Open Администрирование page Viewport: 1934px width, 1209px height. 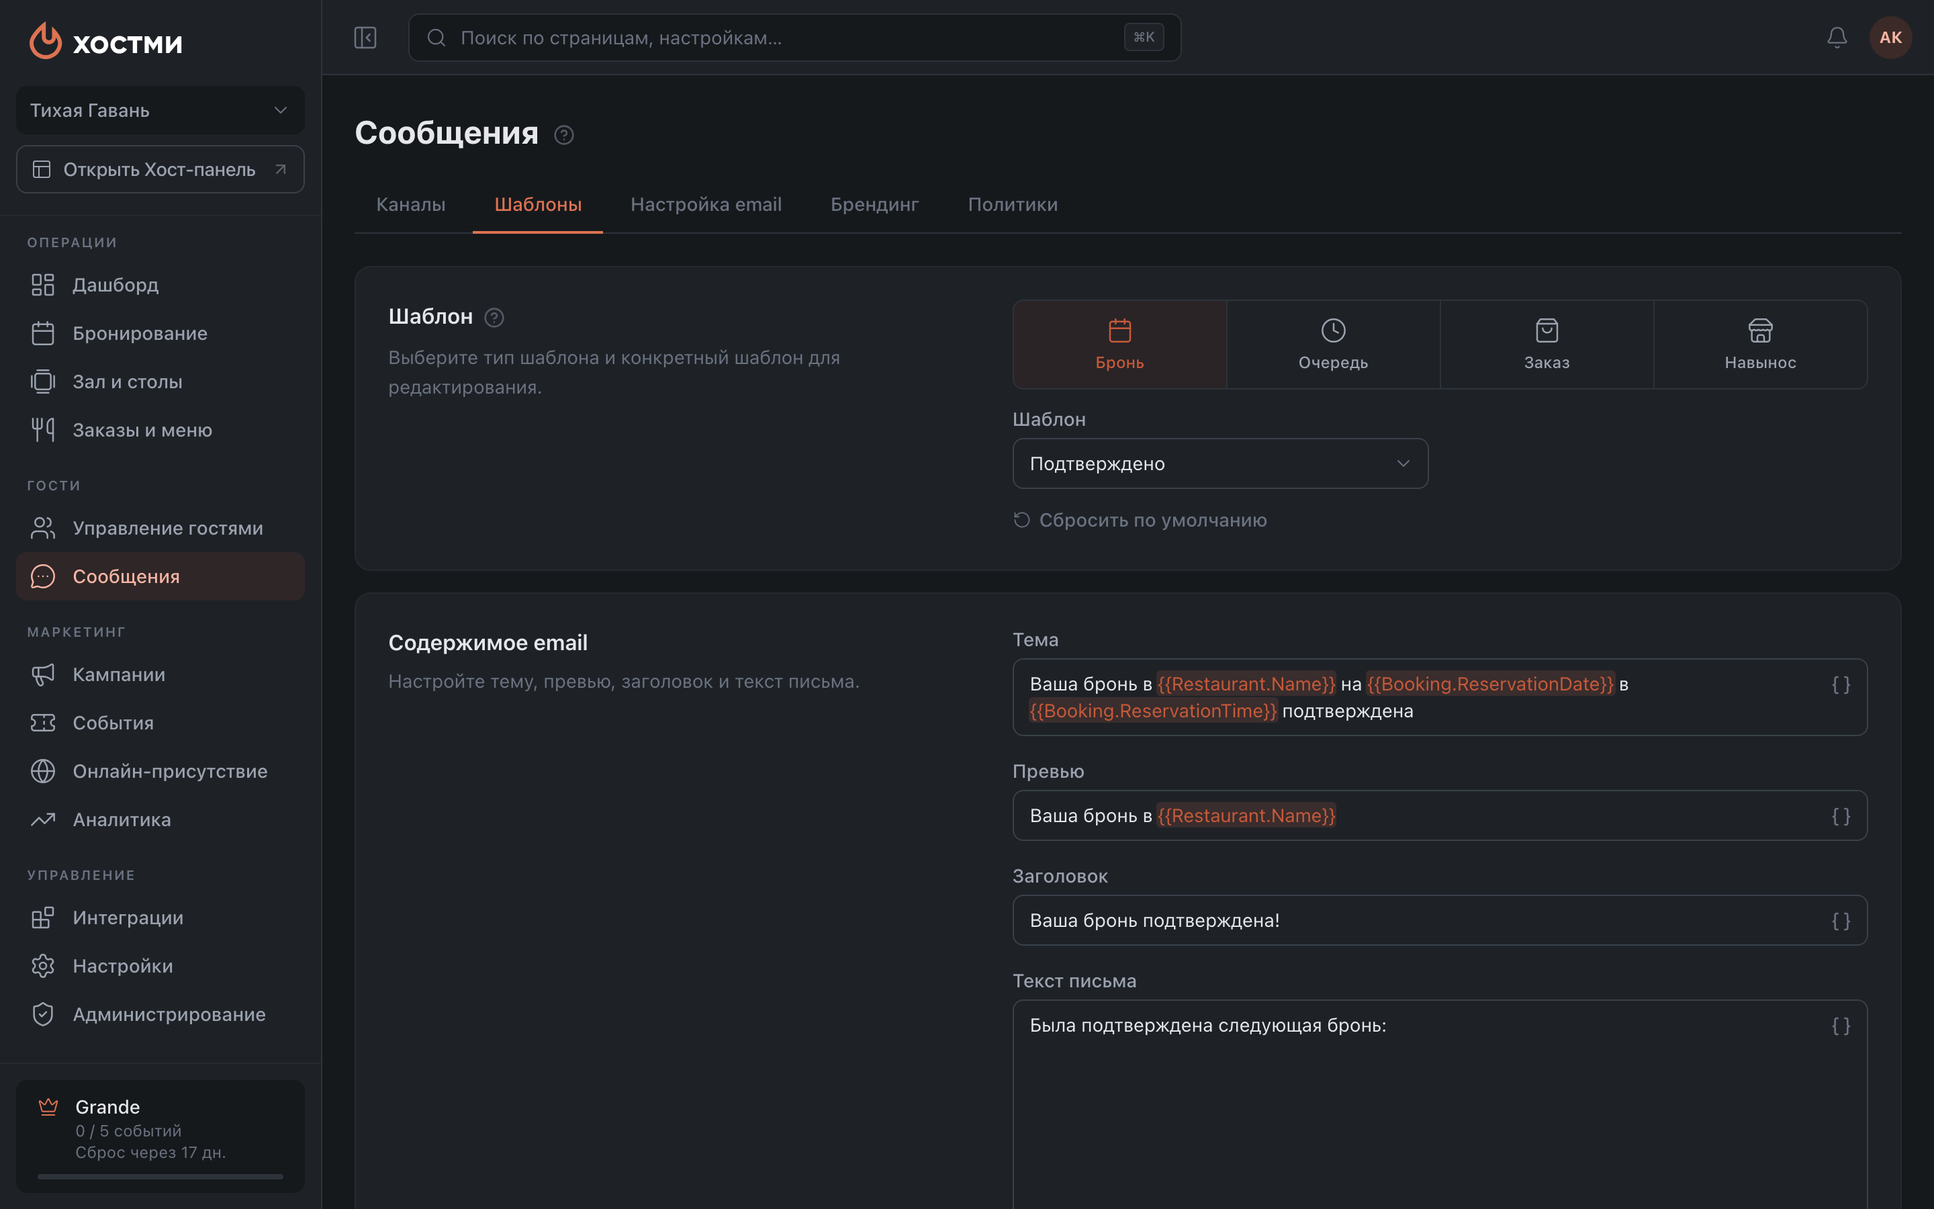(160, 1015)
